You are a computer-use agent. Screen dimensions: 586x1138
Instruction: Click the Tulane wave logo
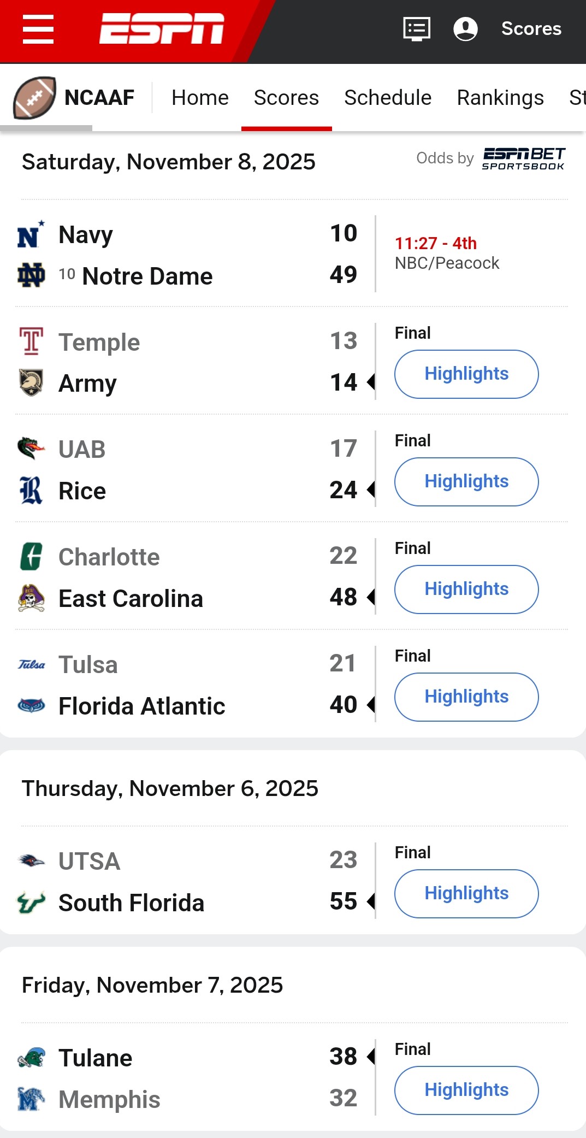(31, 1058)
